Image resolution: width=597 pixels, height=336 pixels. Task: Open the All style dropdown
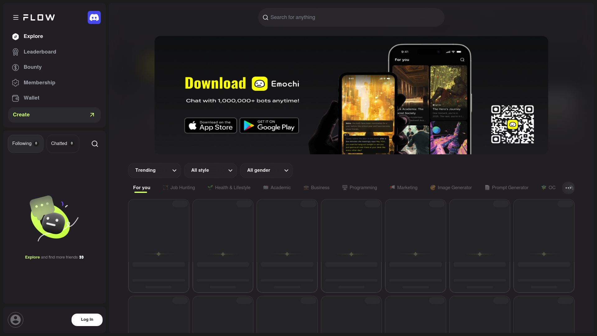[211, 170]
